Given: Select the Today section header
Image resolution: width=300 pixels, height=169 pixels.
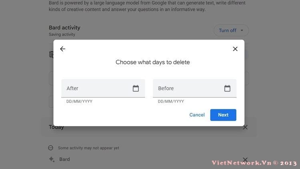Looking at the screenshot, I should point(56,127).
